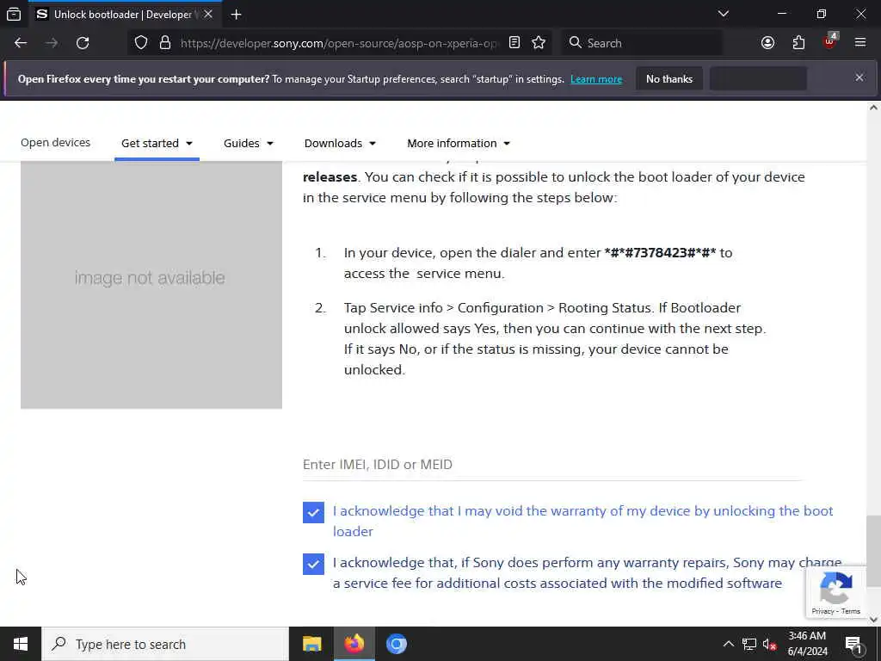The height and width of the screenshot is (661, 881).
Task: Go to Open devices menu item
Action: pyautogui.click(x=55, y=143)
